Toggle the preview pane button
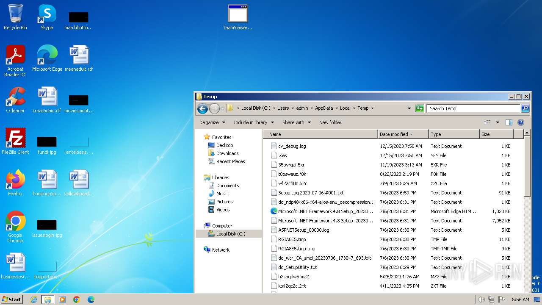This screenshot has height=305, width=542. coord(509,122)
